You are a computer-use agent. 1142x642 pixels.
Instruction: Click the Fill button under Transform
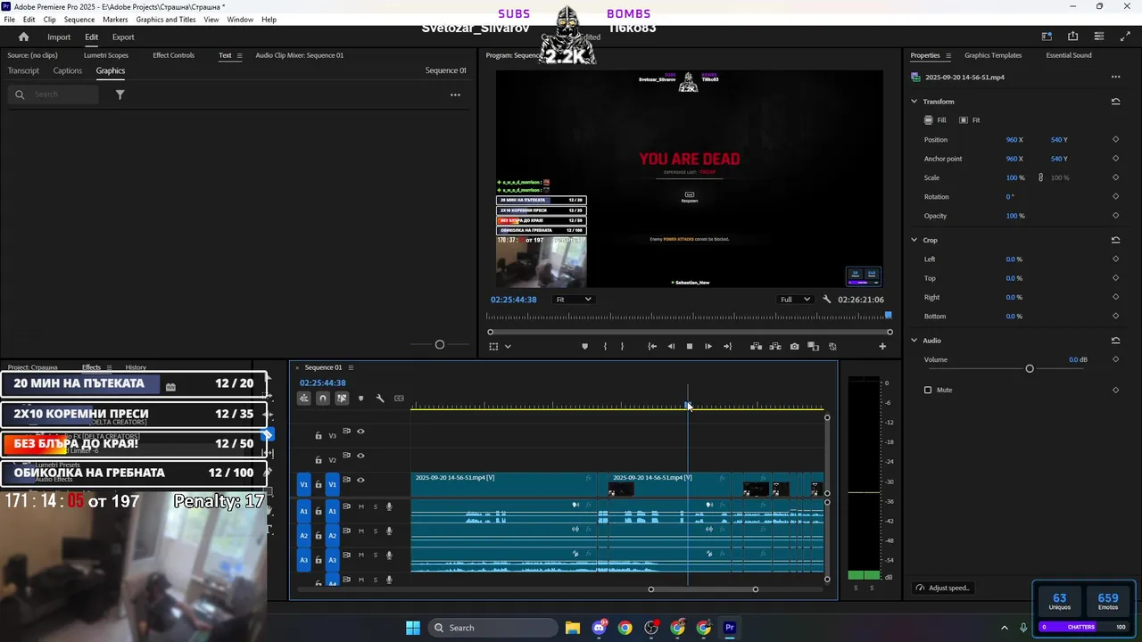click(x=935, y=120)
